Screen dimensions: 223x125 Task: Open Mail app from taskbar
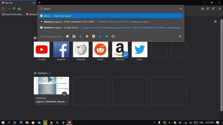tap(39, 123)
